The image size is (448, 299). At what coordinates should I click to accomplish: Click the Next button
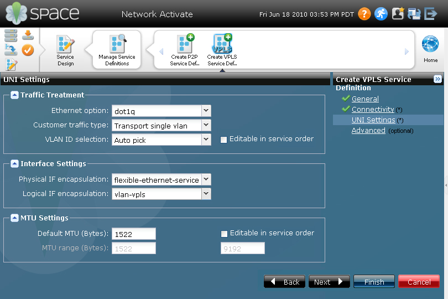(x=329, y=281)
